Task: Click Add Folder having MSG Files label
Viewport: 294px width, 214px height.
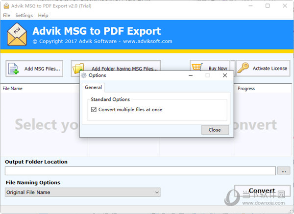Action: click(124, 69)
